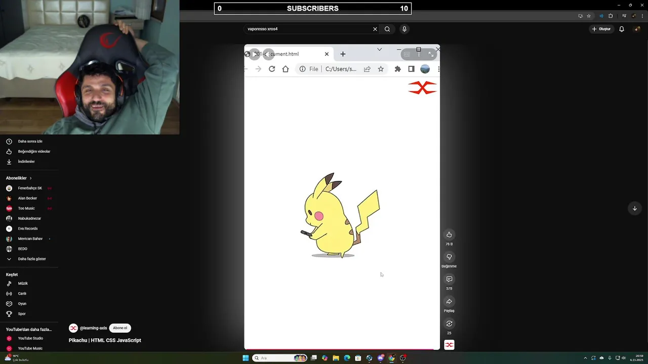Screen dimensions: 648x364
Task: Go to the next short with down arrow
Action: pyautogui.click(x=634, y=208)
